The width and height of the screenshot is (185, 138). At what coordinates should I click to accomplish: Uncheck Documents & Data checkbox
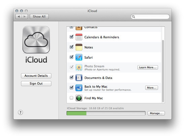72,77
